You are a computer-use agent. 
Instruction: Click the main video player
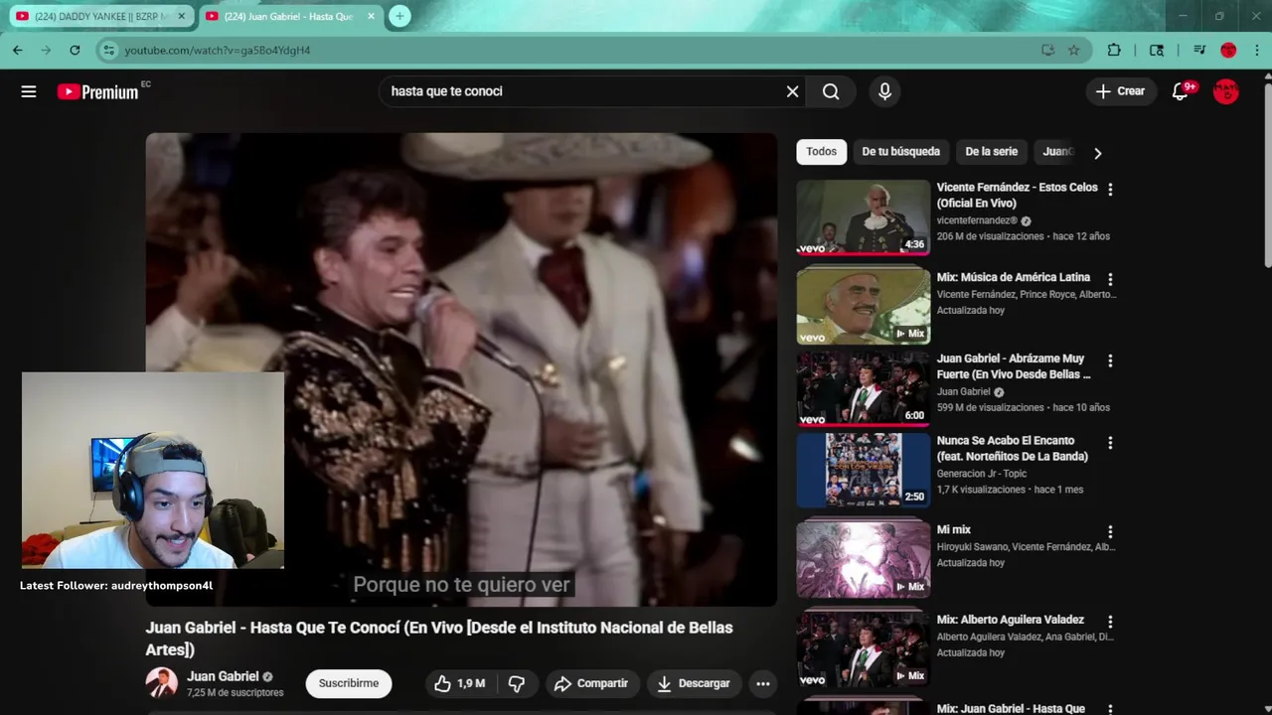pyautogui.click(x=461, y=369)
